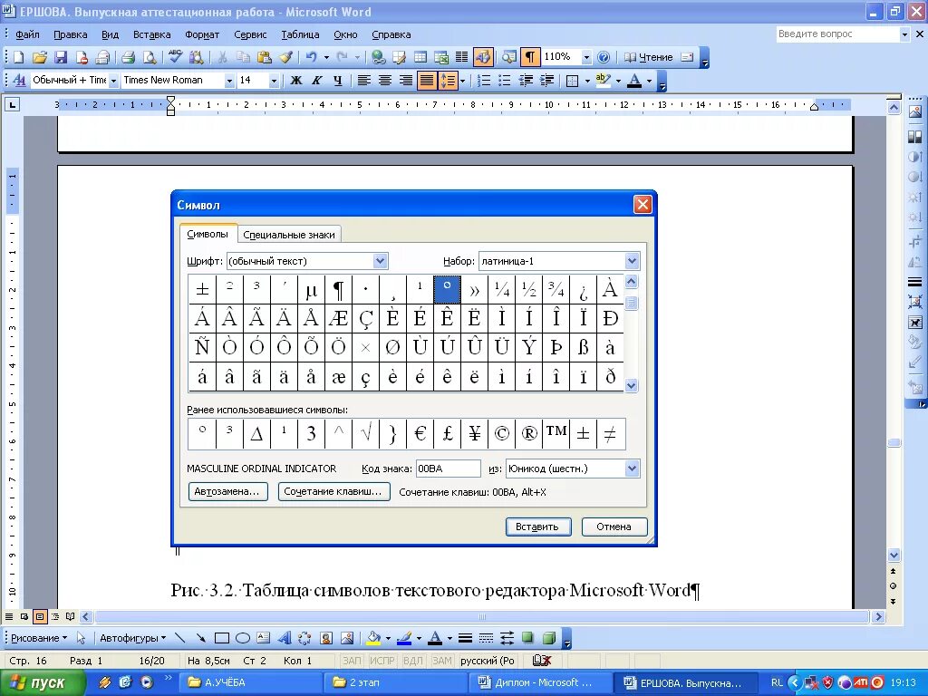Viewport: 928px width, 696px height.
Task: Click the text highlight color button
Action: tap(603, 80)
